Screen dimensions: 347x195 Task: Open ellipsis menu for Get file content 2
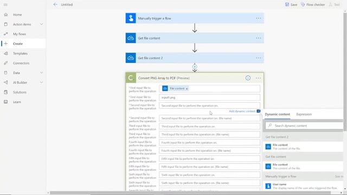(259, 58)
